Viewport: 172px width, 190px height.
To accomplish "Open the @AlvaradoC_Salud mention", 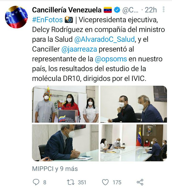I will [104, 39].
